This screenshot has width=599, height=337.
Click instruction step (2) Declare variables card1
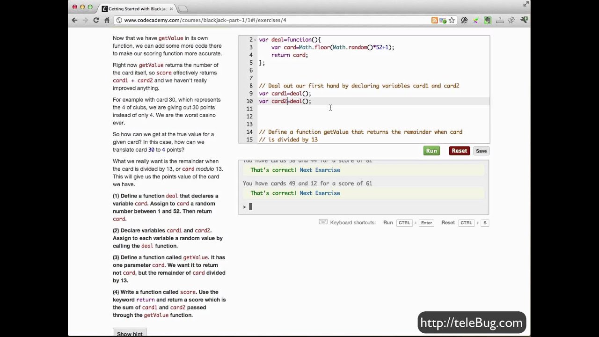(168, 238)
